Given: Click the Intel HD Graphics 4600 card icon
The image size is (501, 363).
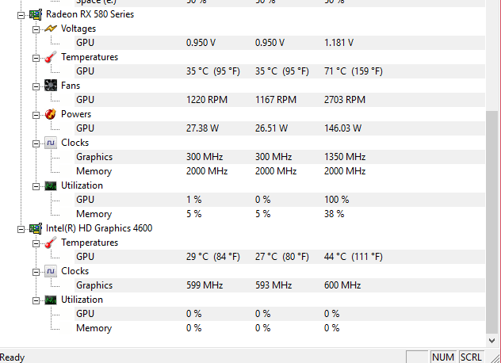Looking at the screenshot, I should point(36,228).
